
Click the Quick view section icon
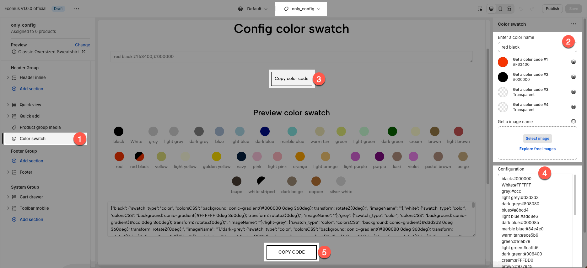[x=14, y=105]
